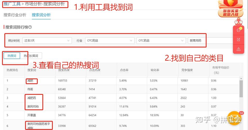Click the 竞争强度 column header
The height and width of the screenshot is (130, 248).
click(187, 70)
